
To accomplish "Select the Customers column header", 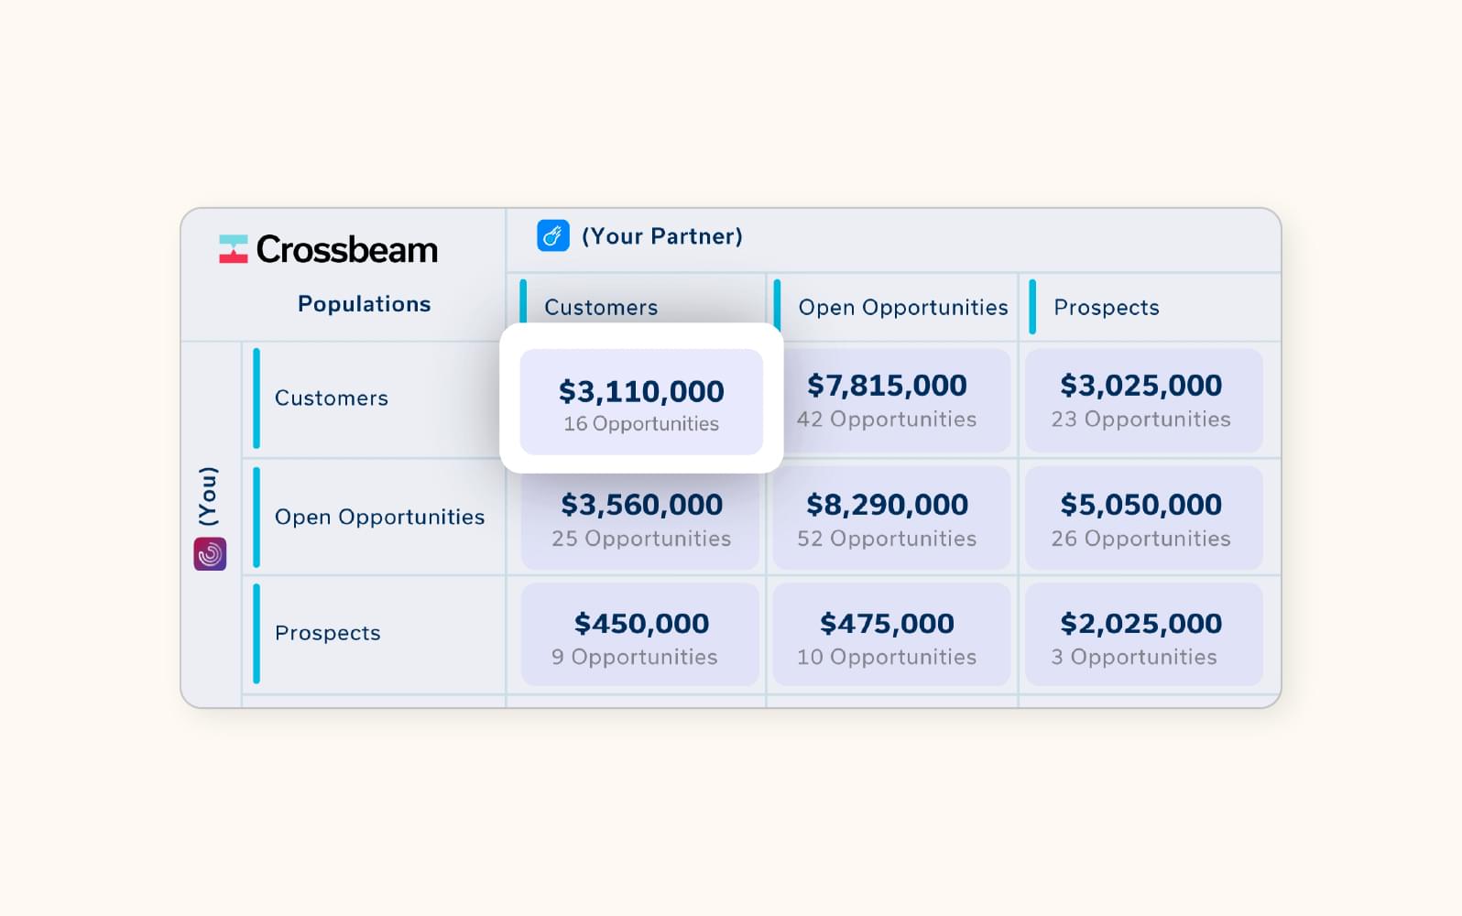I will 600,308.
